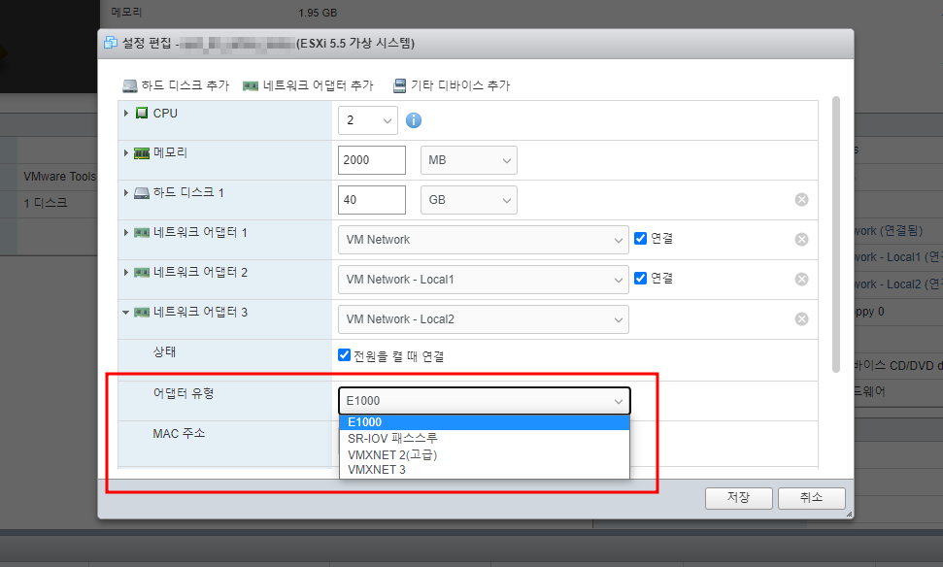Expand the 네트워크 어댑터 2 row
This screenshot has width=943, height=567.
click(x=125, y=272)
